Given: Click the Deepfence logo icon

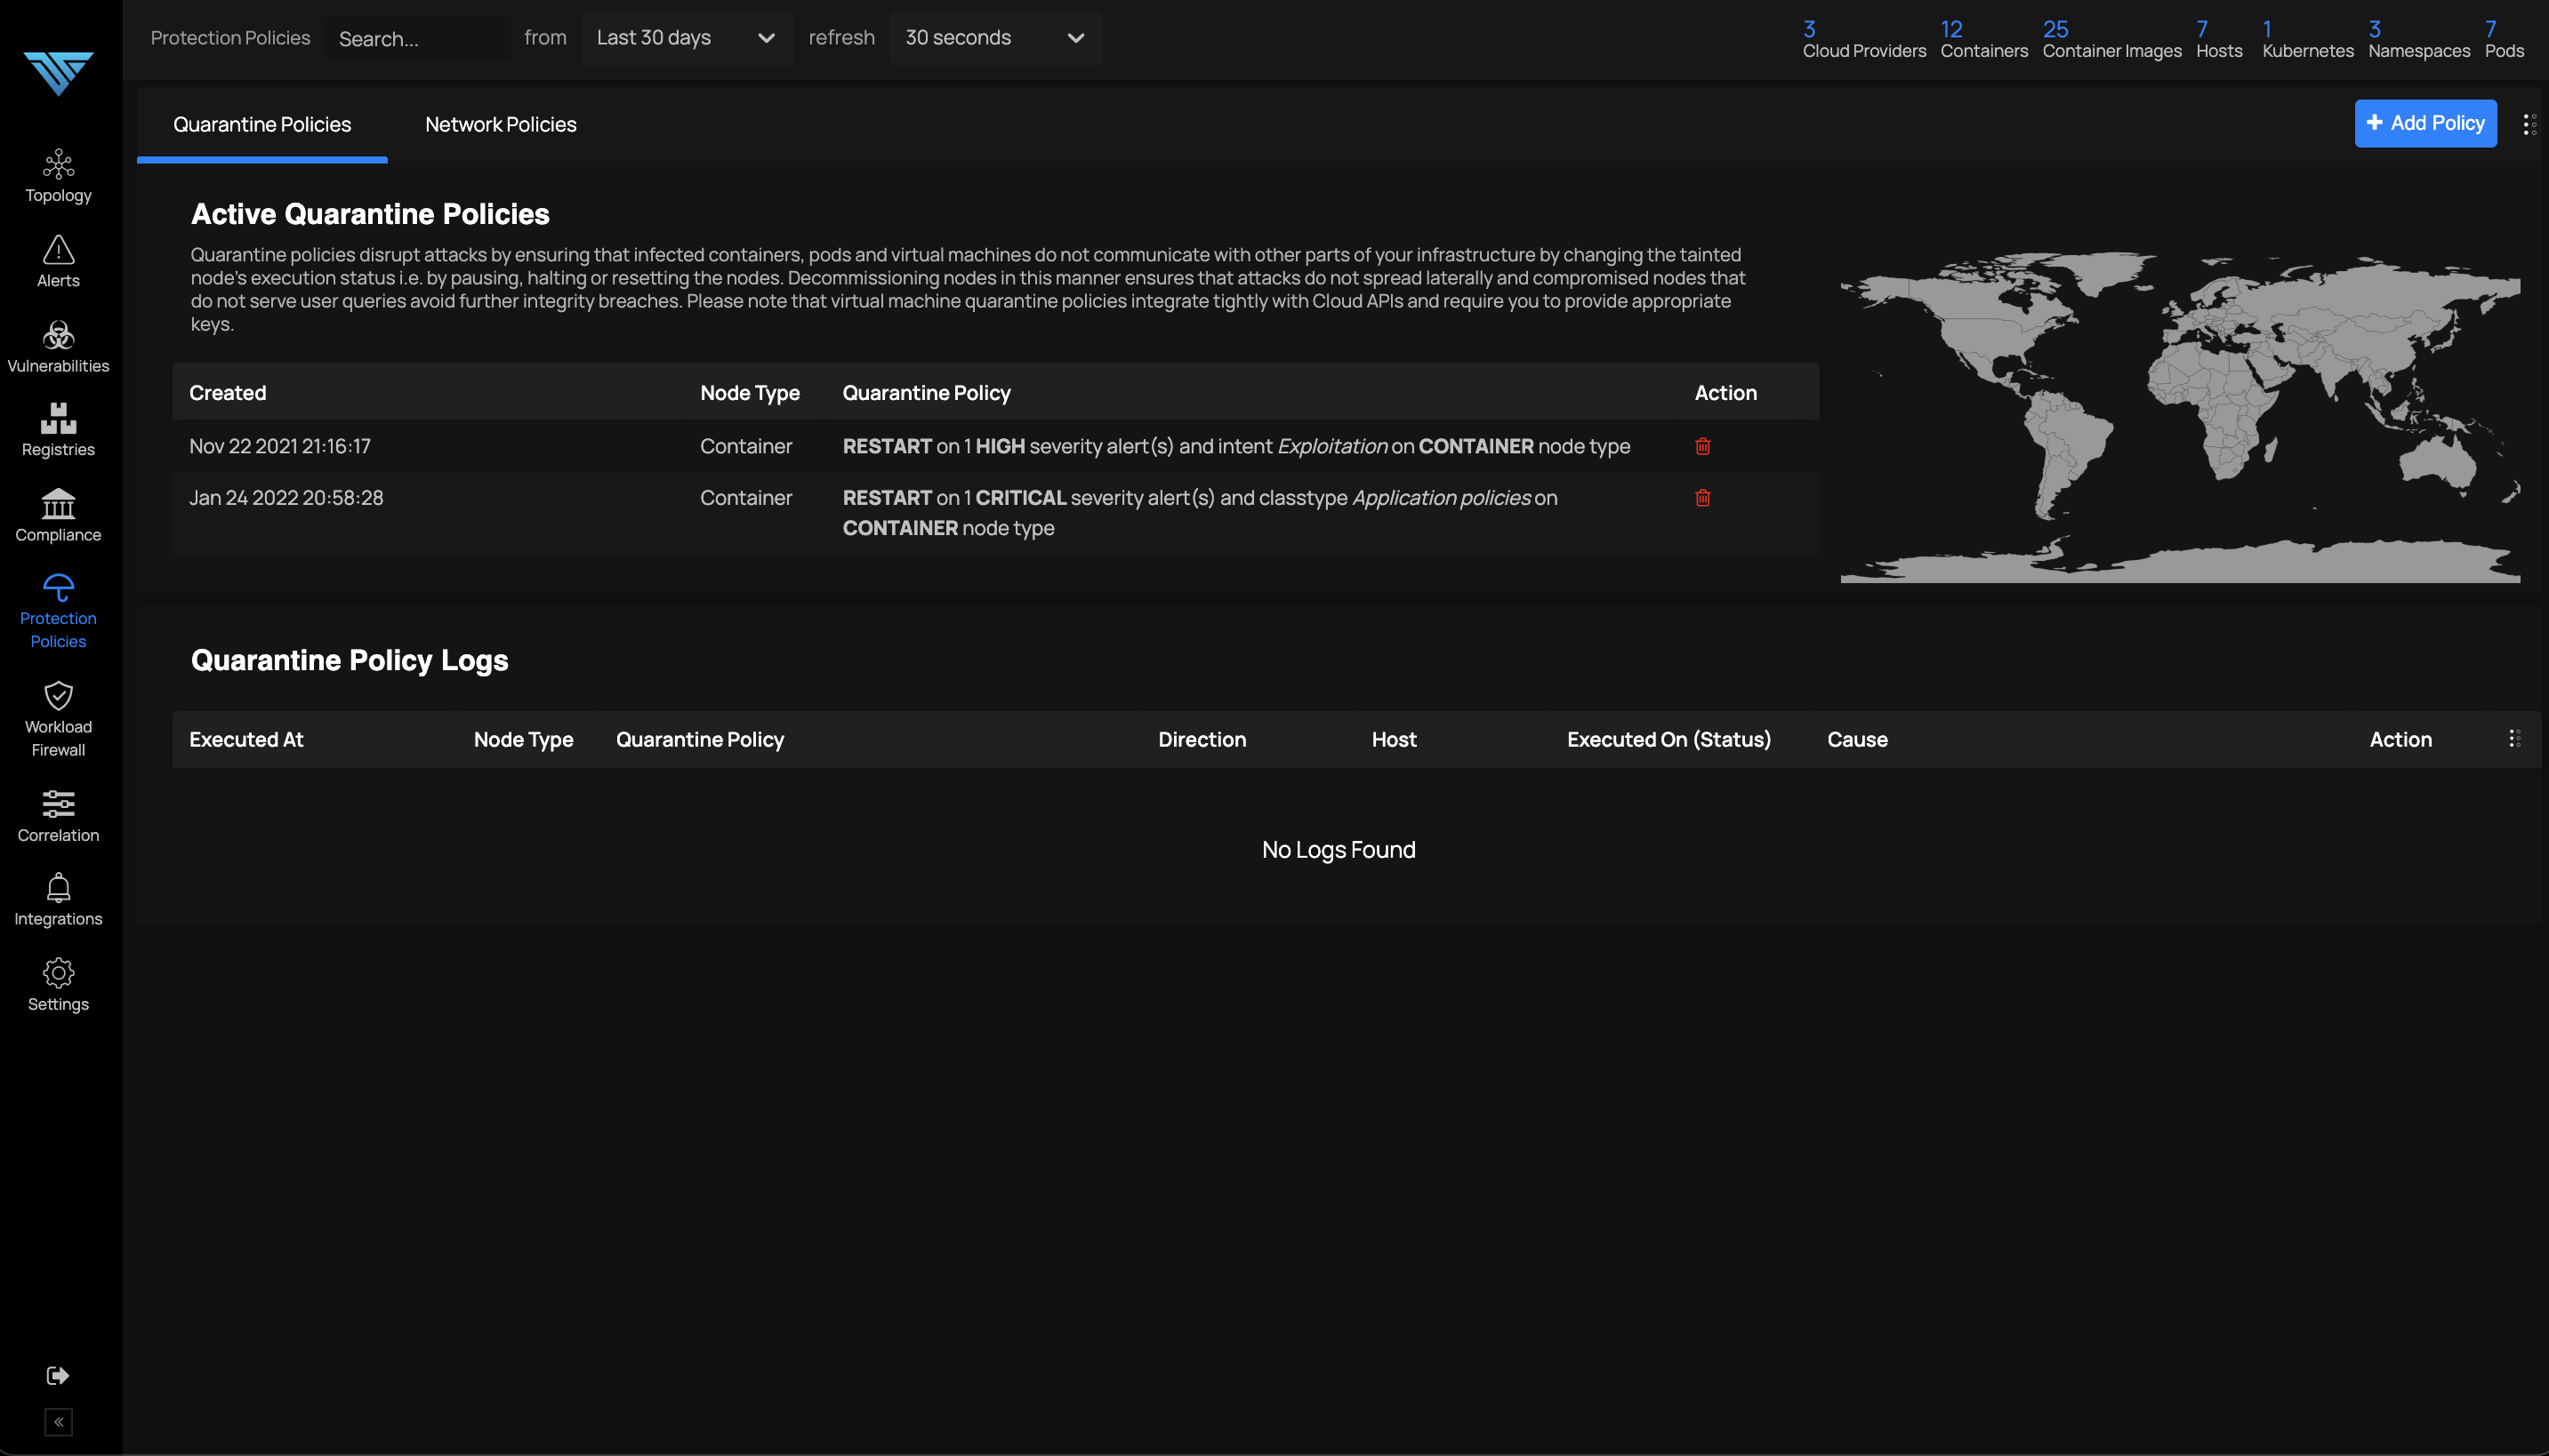Looking at the screenshot, I should 58,73.
